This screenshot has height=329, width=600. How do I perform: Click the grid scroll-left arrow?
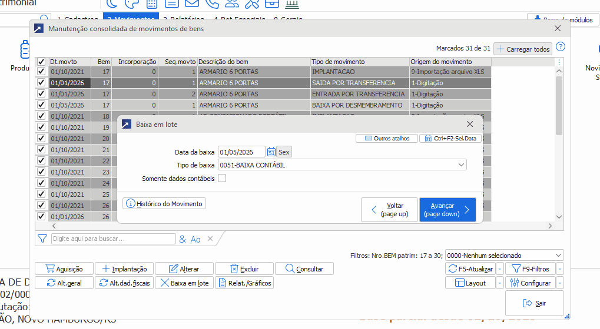[x=54, y=226]
